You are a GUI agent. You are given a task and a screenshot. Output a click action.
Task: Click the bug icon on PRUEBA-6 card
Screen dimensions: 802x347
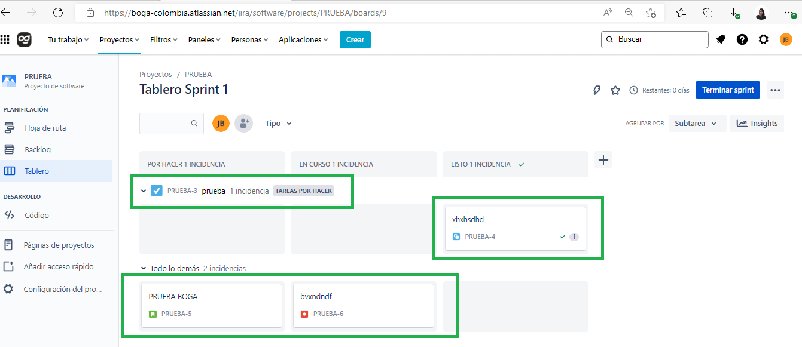point(304,314)
